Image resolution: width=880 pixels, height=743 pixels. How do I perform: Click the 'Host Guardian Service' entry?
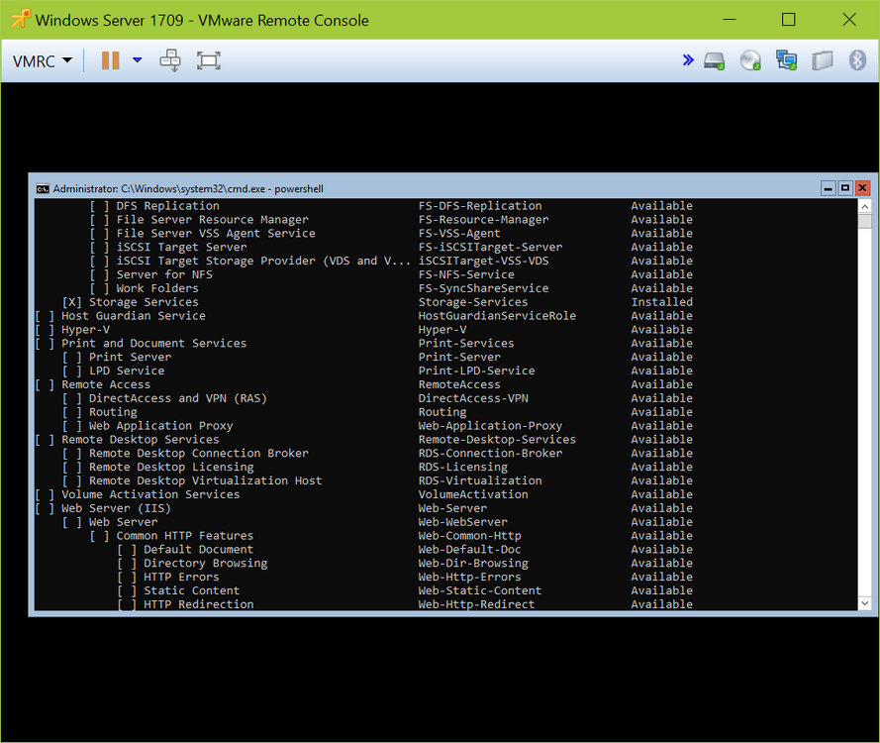[x=134, y=316]
